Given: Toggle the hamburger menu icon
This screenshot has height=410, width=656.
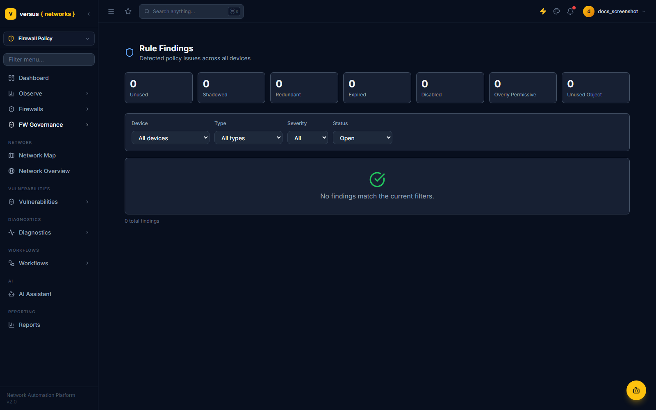Looking at the screenshot, I should click(111, 11).
